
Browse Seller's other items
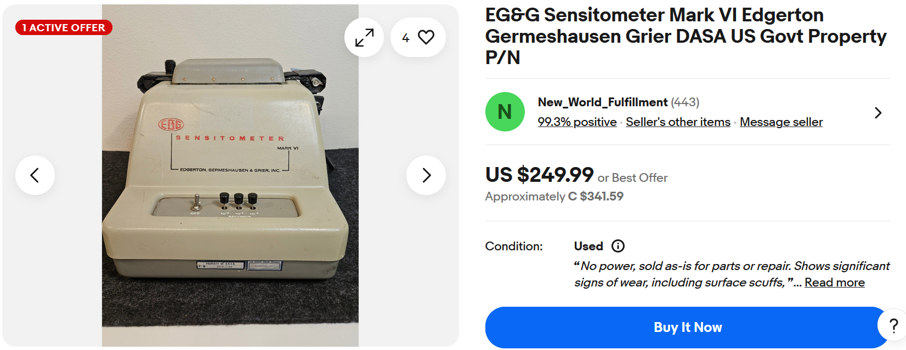click(678, 122)
